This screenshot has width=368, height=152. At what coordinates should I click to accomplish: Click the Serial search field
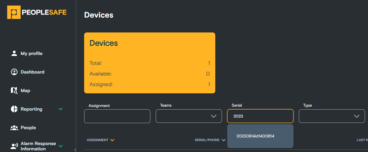[x=260, y=116]
